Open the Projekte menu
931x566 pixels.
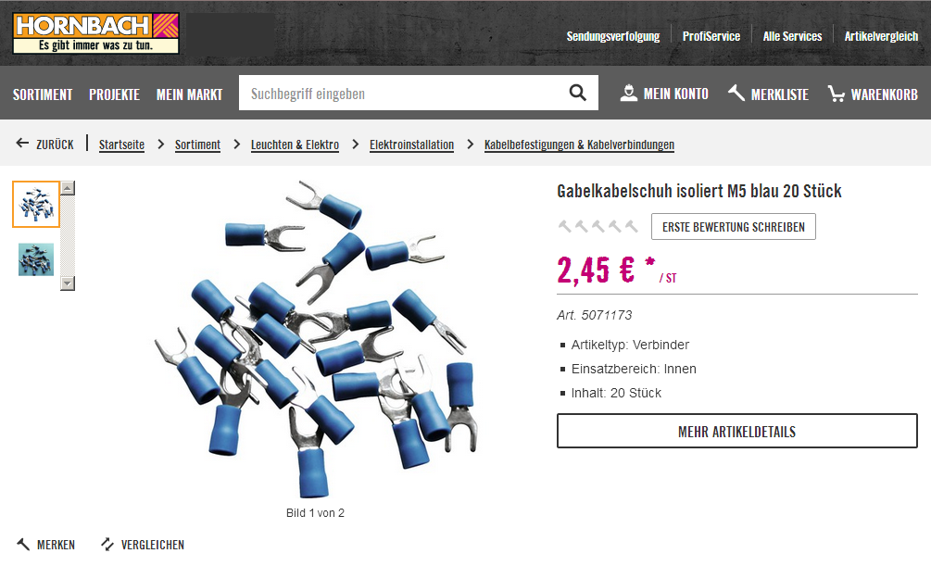click(115, 94)
